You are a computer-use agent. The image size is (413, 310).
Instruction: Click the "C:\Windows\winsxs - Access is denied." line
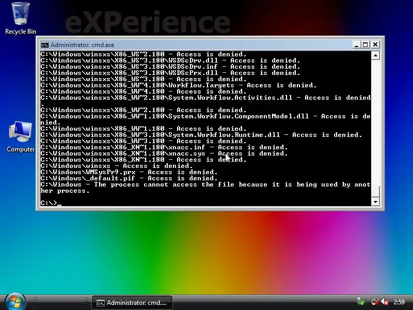click(x=117, y=166)
